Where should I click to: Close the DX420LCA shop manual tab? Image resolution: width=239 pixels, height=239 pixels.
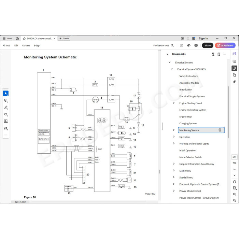pyautogui.click(x=54, y=39)
